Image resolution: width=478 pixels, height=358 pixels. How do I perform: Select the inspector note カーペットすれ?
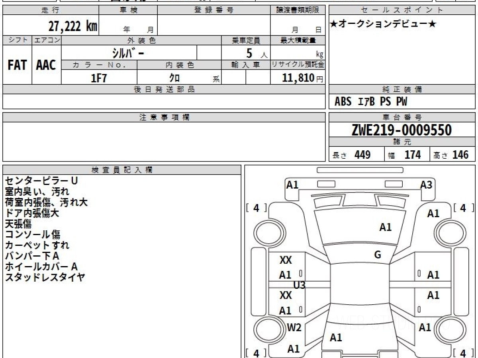(37, 245)
